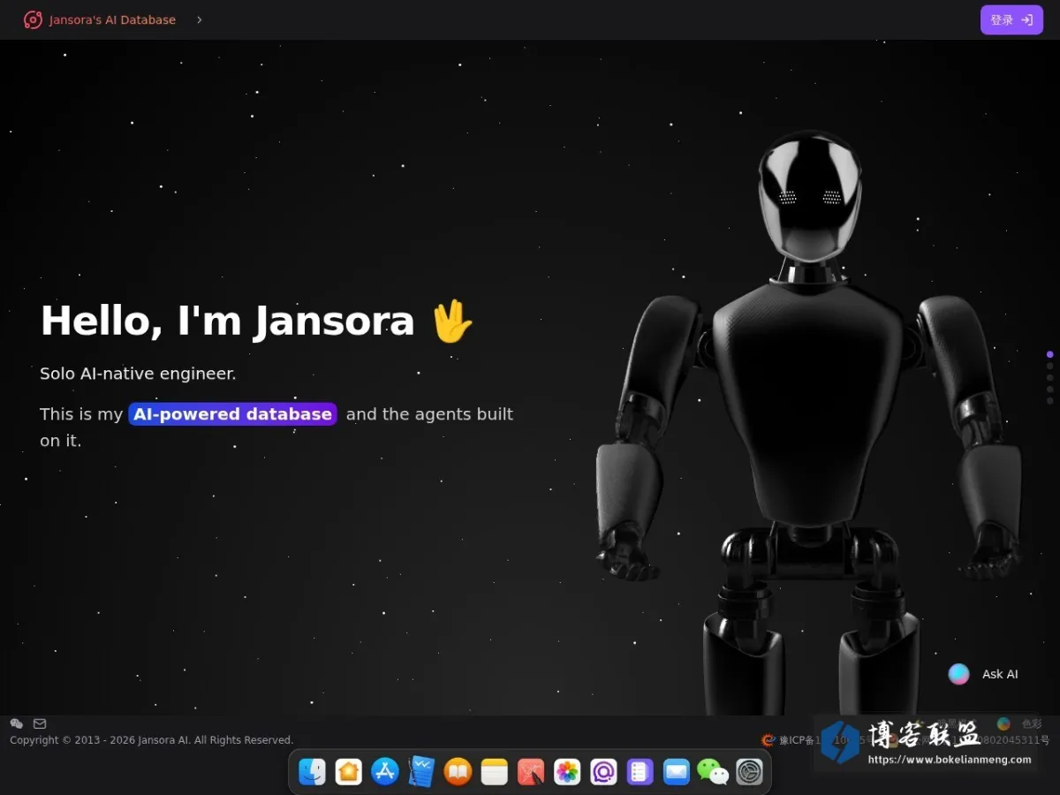Image resolution: width=1060 pixels, height=795 pixels.
Task: Open the Mail app in dock
Action: click(x=677, y=772)
